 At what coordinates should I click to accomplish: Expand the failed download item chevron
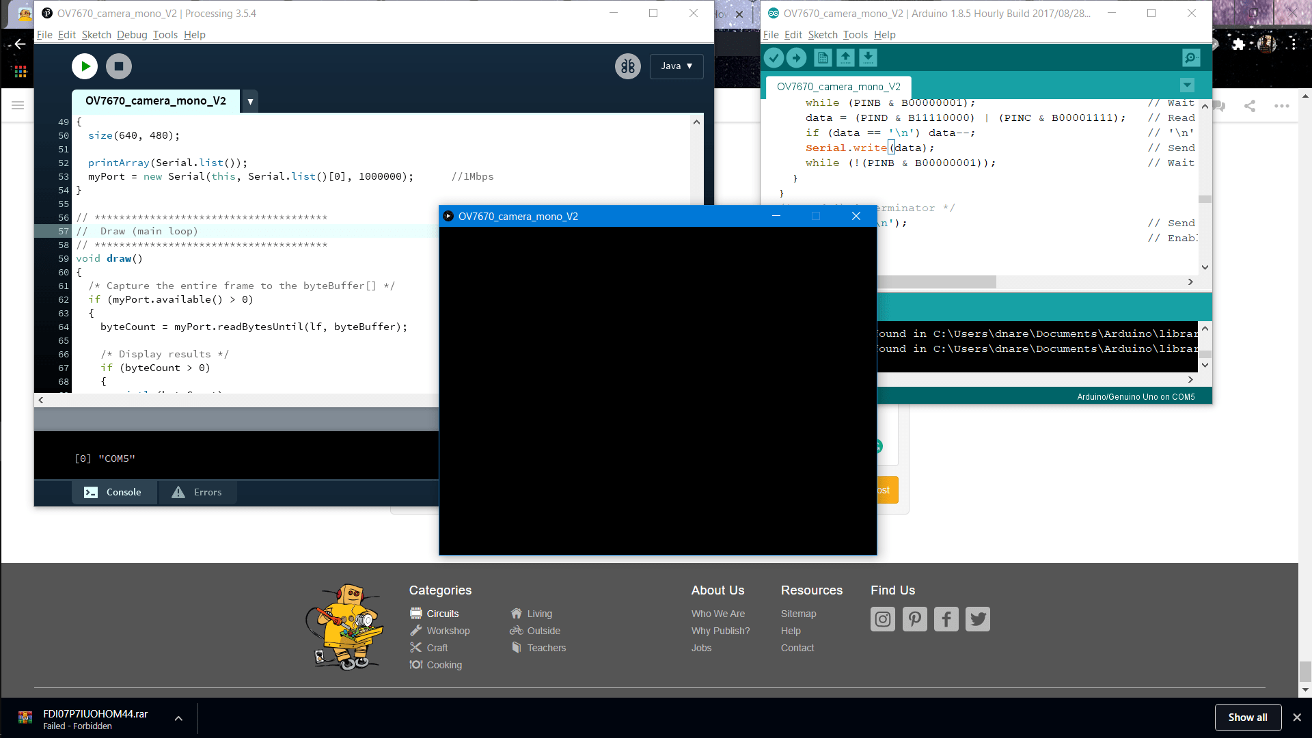point(178,718)
